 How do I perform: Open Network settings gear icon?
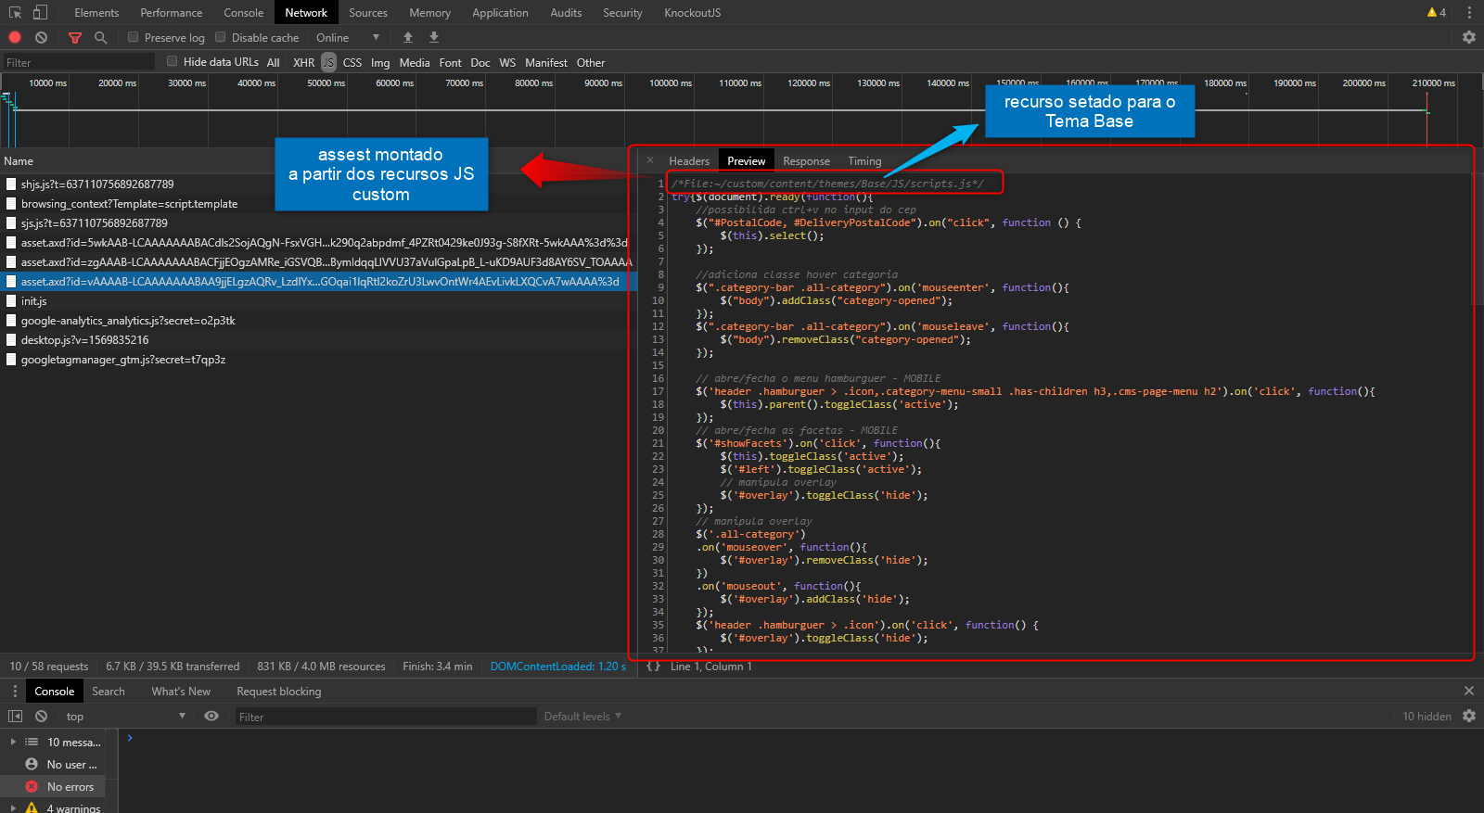pyautogui.click(x=1469, y=37)
